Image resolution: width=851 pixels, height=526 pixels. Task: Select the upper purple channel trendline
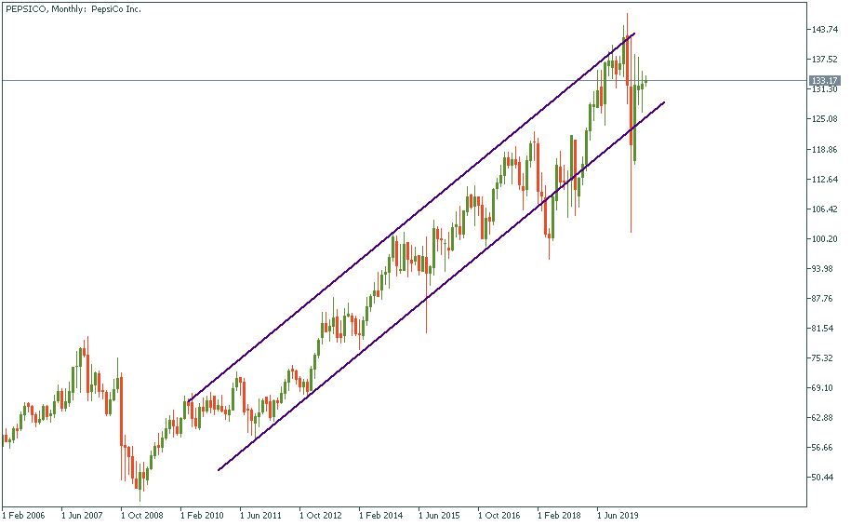coord(409,219)
